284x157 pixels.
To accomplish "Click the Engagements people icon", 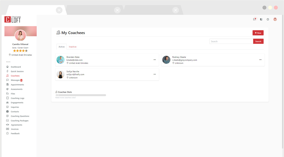I will tap(7, 103).
